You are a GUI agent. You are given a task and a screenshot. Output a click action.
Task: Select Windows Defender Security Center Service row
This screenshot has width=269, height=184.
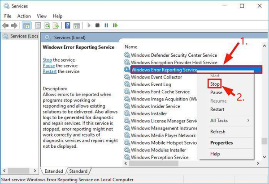pos(174,55)
